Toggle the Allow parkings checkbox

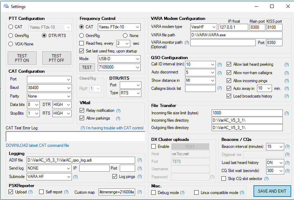[82, 119]
